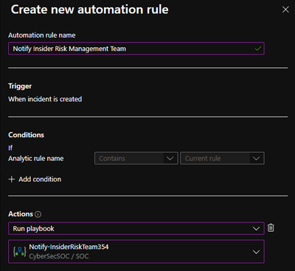Close the Create new automation rule panel
Viewport: 295px width, 271px height.
coord(285,10)
